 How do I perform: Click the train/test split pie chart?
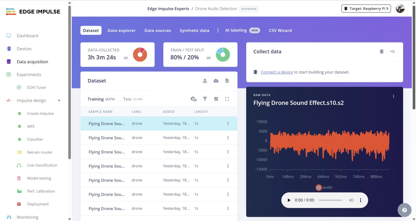click(x=223, y=55)
